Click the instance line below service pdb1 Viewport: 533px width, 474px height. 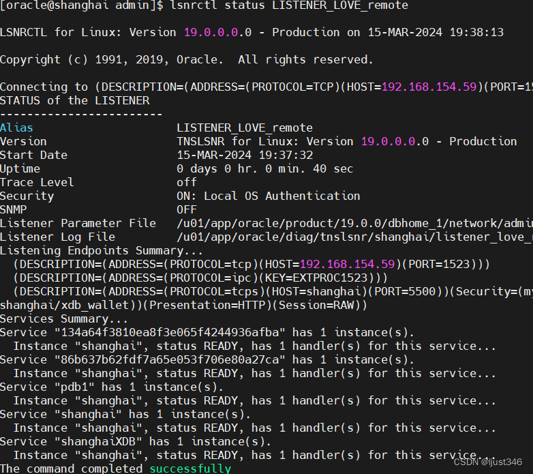255,401
